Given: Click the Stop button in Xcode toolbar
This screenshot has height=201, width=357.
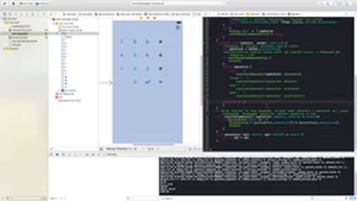Looking at the screenshot, I should (13, 3).
